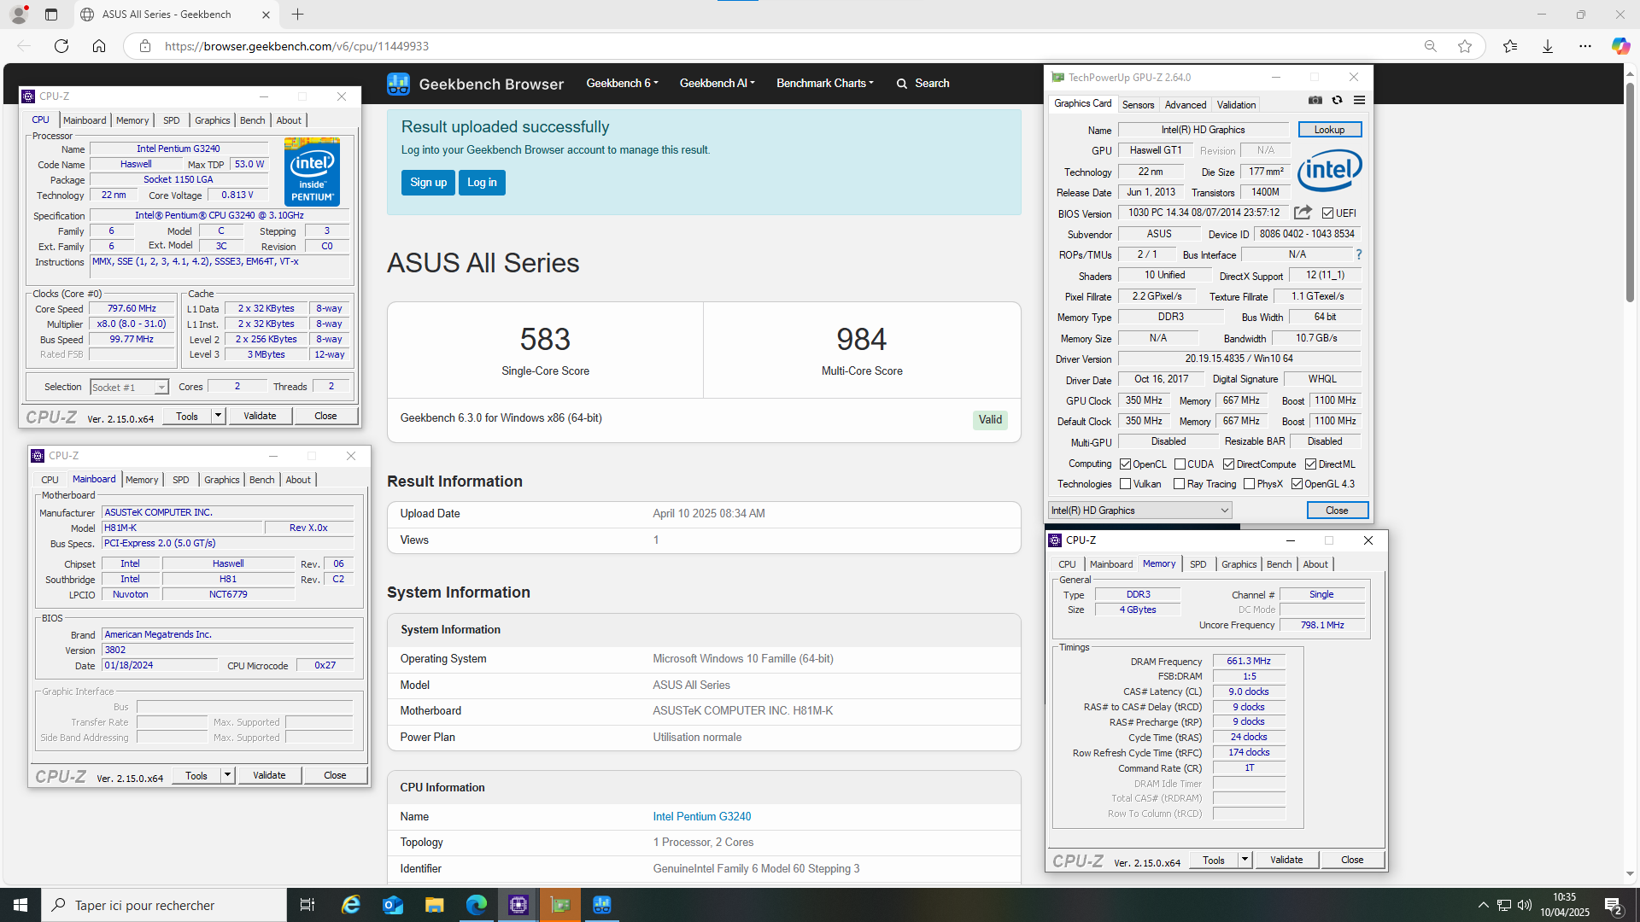Toggle the Ray Tracing checkbox
The width and height of the screenshot is (1640, 922).
click(x=1179, y=484)
